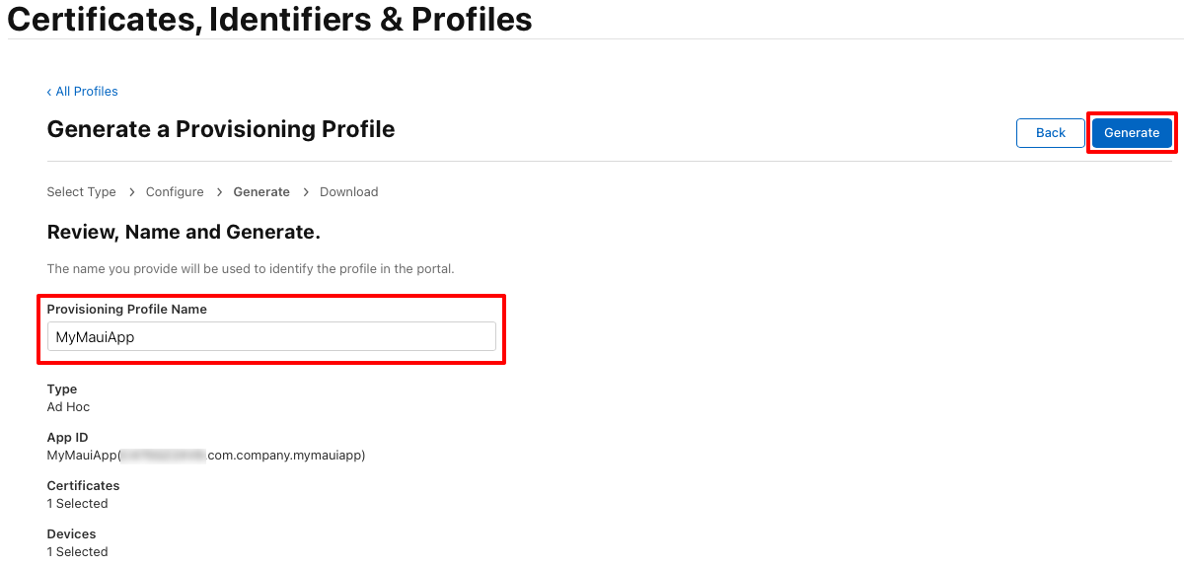Image resolution: width=1184 pixels, height=566 pixels.
Task: Select the Select Type breadcrumb step
Action: (x=81, y=192)
